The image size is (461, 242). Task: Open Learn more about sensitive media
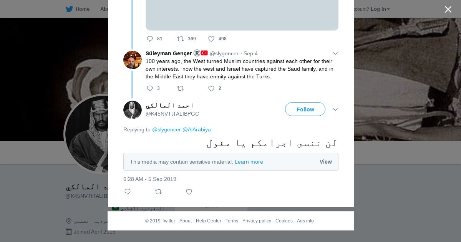coord(249,162)
